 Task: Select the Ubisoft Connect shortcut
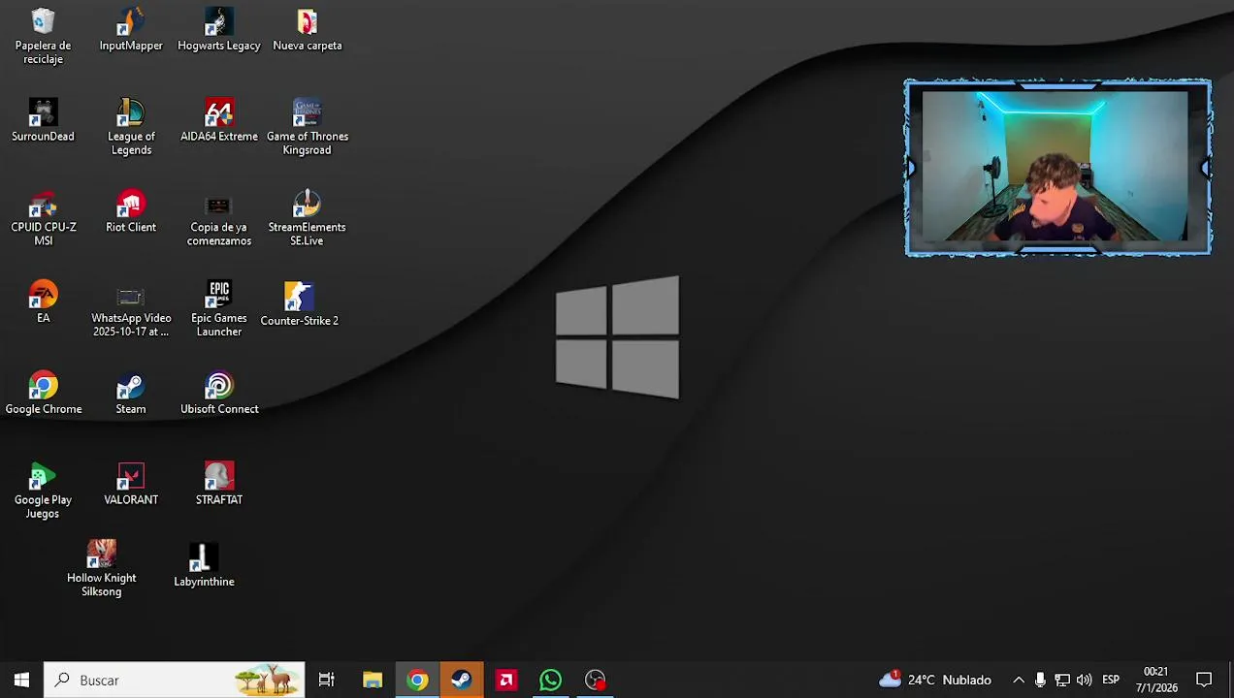pyautogui.click(x=219, y=393)
